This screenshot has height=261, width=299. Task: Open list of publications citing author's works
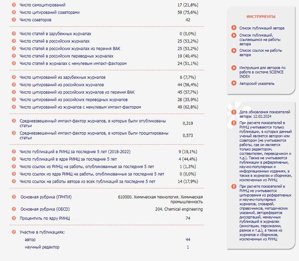pos(260,40)
